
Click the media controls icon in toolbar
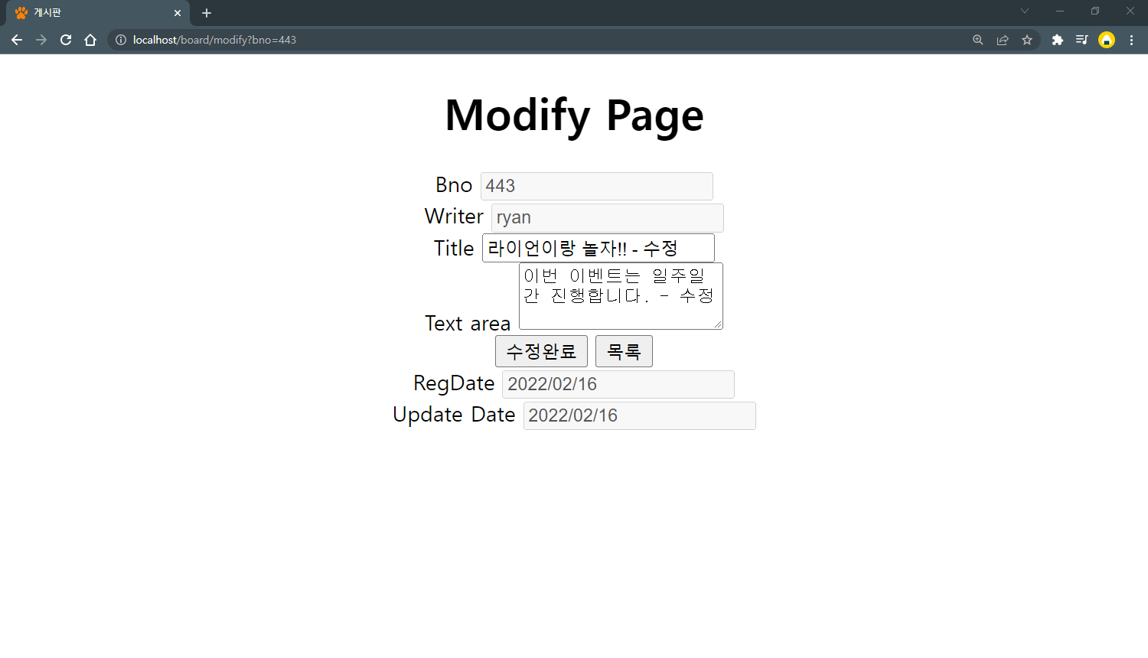point(1082,40)
